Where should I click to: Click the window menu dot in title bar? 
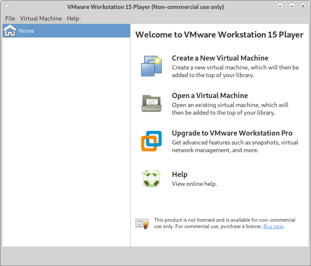coord(6,6)
